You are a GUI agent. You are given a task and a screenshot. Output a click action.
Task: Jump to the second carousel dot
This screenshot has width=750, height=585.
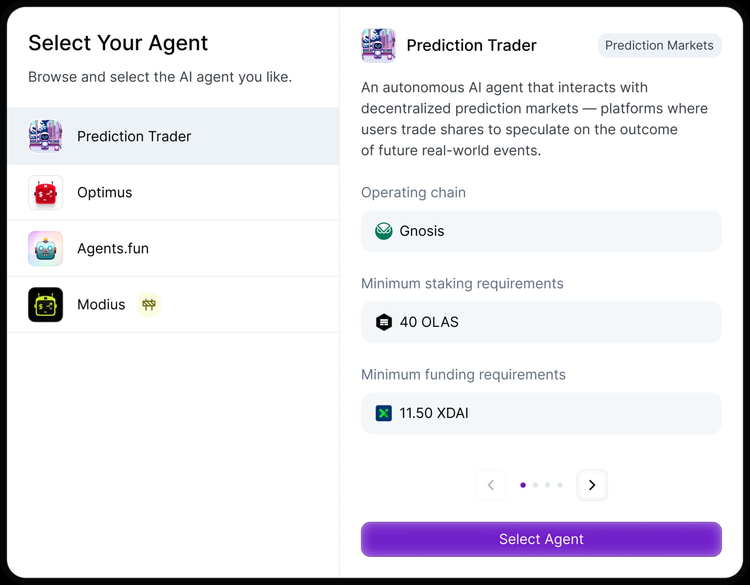535,485
